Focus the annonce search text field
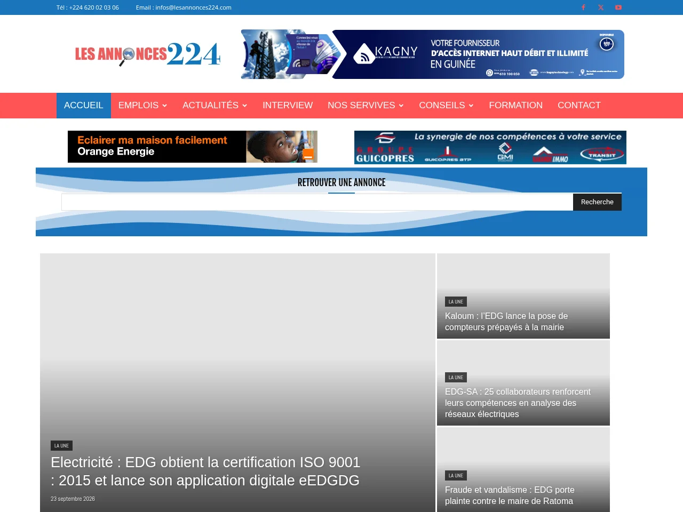 pyautogui.click(x=317, y=202)
